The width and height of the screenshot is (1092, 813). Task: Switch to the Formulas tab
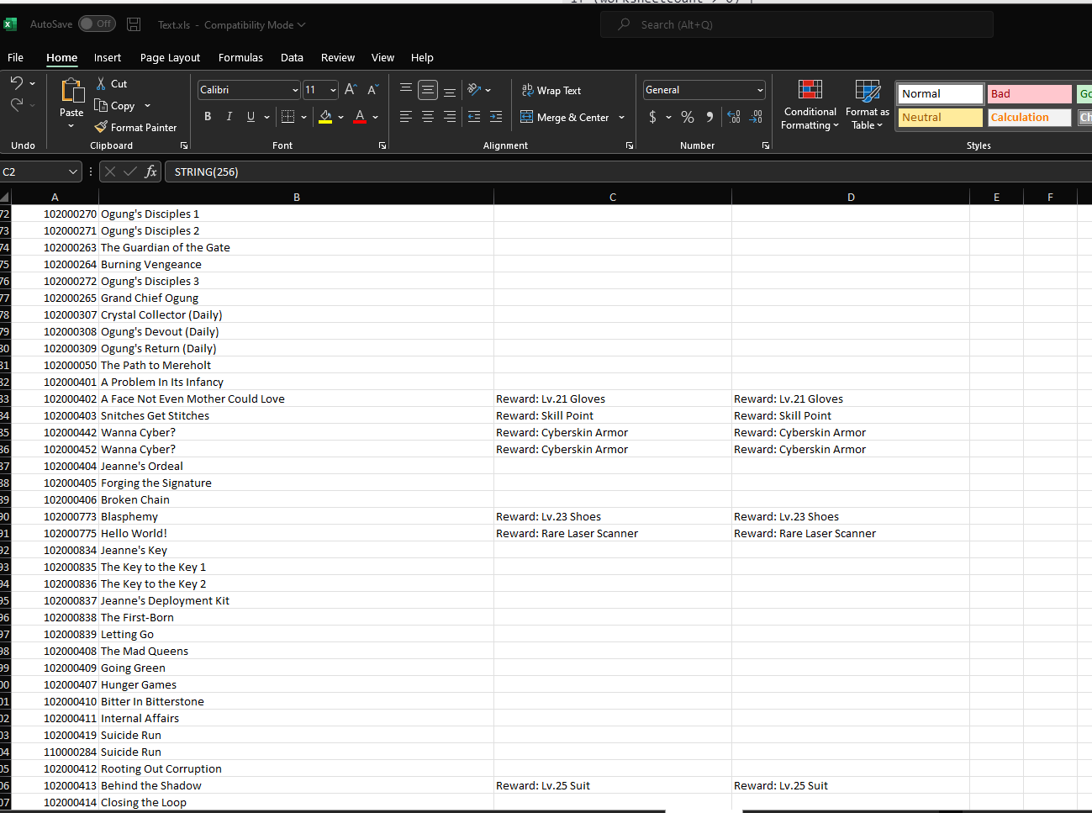240,57
